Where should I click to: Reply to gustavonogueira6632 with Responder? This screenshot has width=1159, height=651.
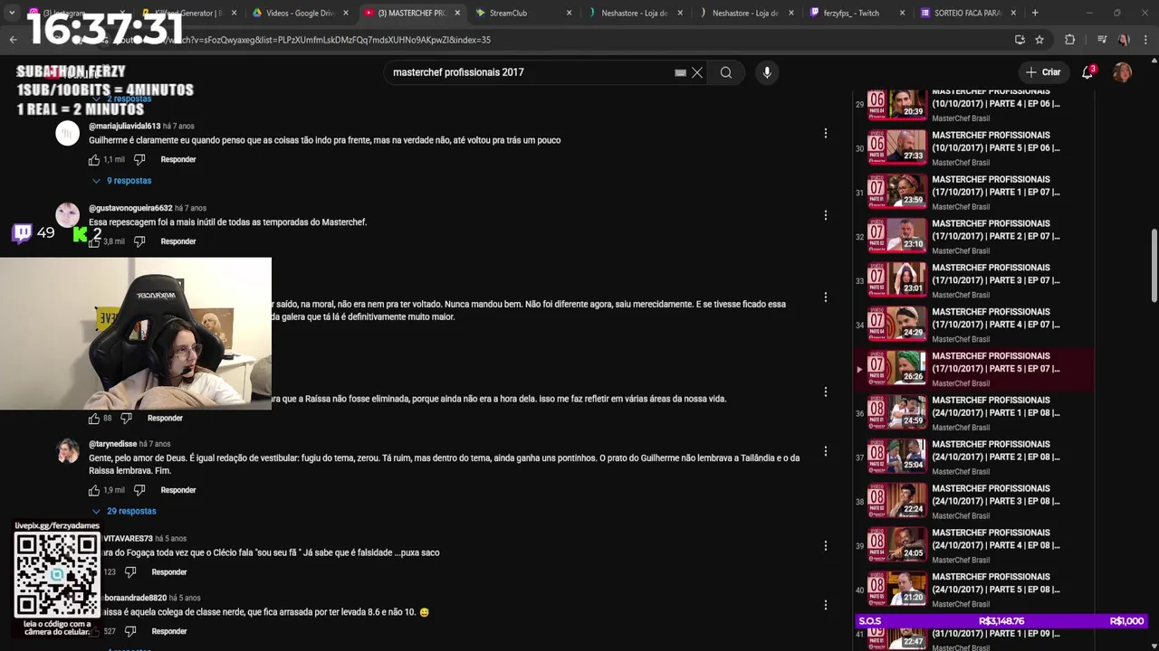178,241
